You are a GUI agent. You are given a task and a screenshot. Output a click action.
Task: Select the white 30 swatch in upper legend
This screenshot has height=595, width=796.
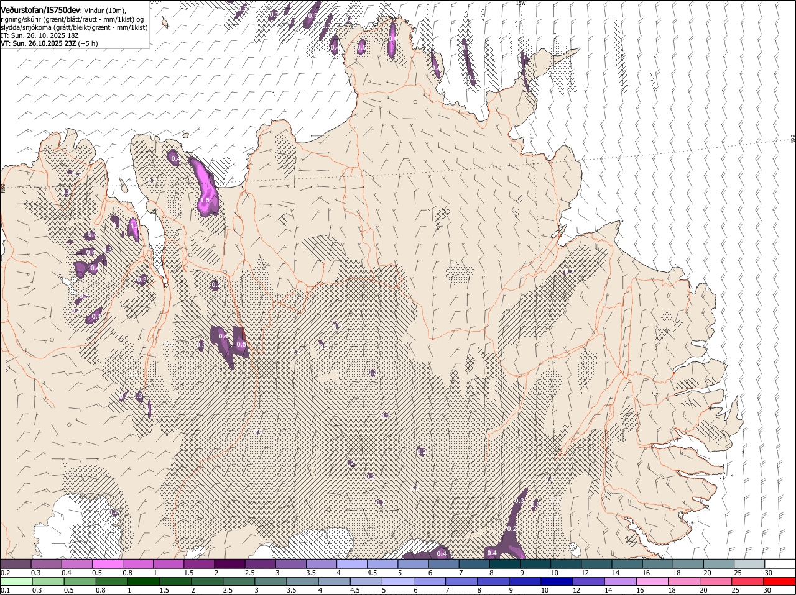point(780,564)
